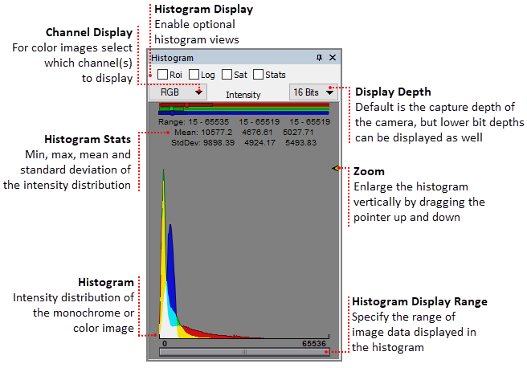
Task: Click the red channel range handle
Action: [x=186, y=104]
